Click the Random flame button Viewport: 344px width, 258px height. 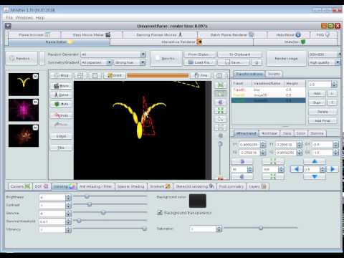pyautogui.click(x=21, y=58)
